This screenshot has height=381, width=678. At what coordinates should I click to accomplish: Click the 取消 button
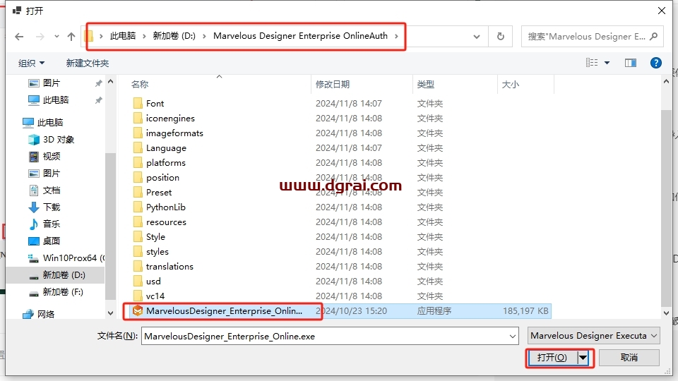coord(629,358)
